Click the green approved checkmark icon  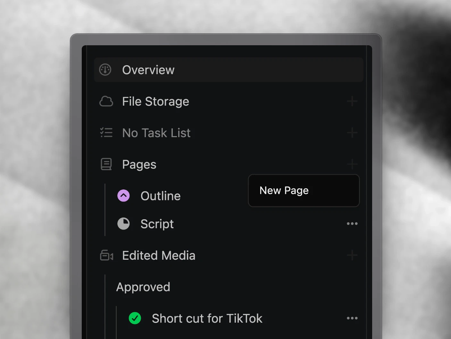135,318
